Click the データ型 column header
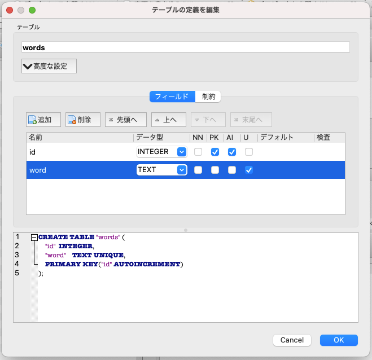The width and height of the screenshot is (372, 360). tap(162, 137)
